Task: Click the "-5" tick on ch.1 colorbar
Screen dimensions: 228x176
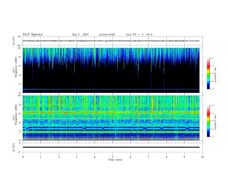Action: click(212, 74)
